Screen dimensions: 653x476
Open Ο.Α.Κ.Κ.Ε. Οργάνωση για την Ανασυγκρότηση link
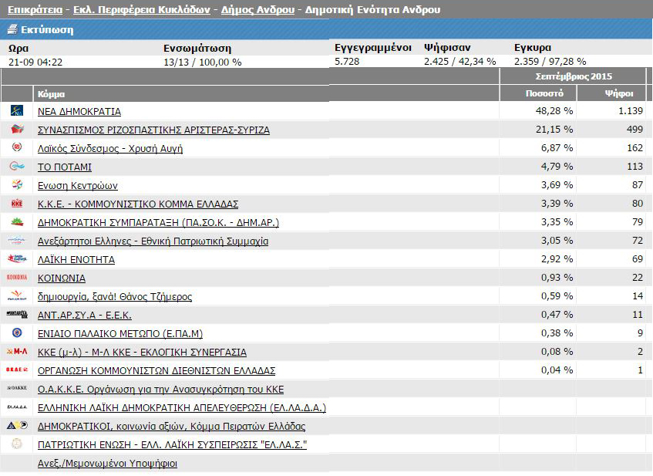(161, 390)
